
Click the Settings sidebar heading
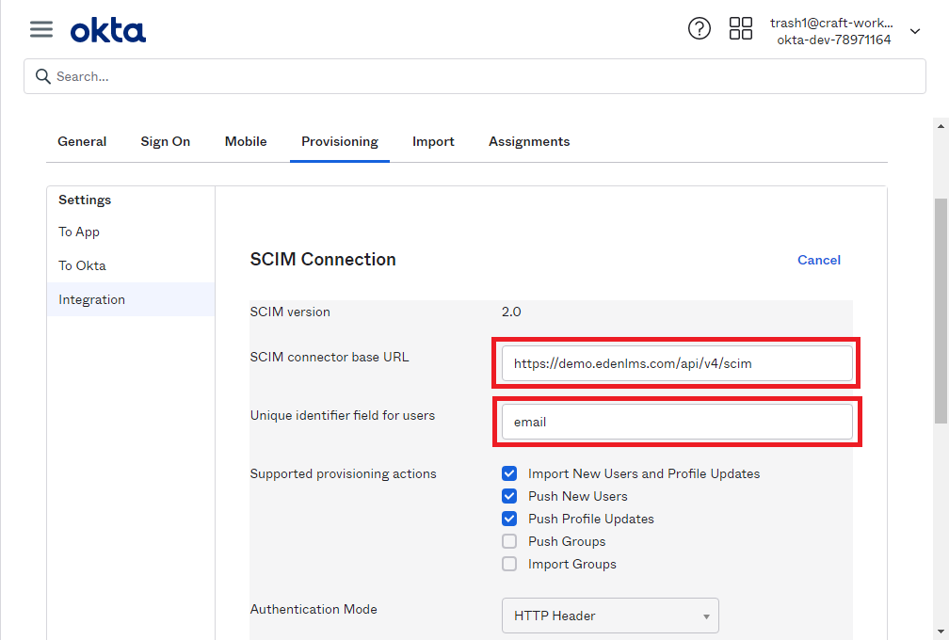coord(85,200)
